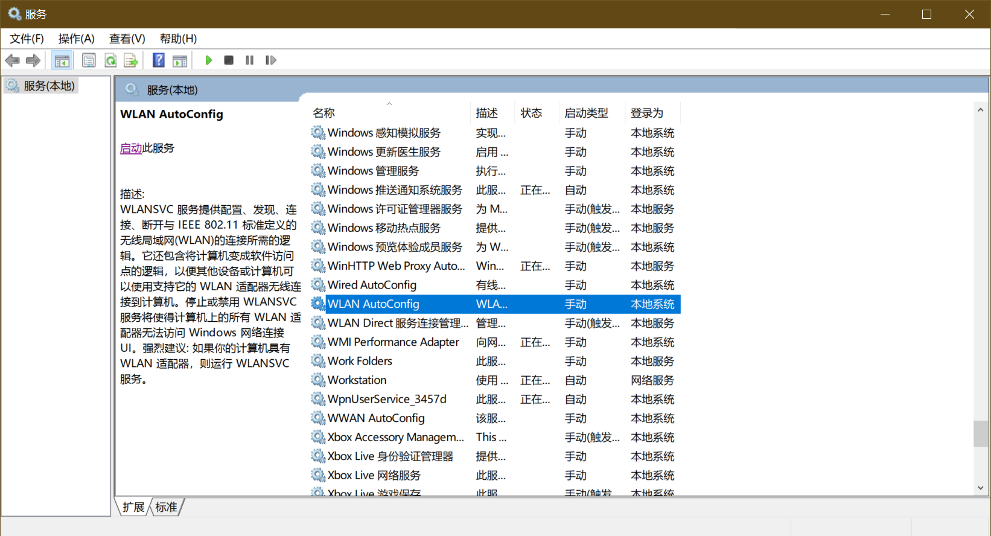Screen dimensions: 991x536
Task: Select Windows 推送通知系统服务 row
Action: point(495,190)
